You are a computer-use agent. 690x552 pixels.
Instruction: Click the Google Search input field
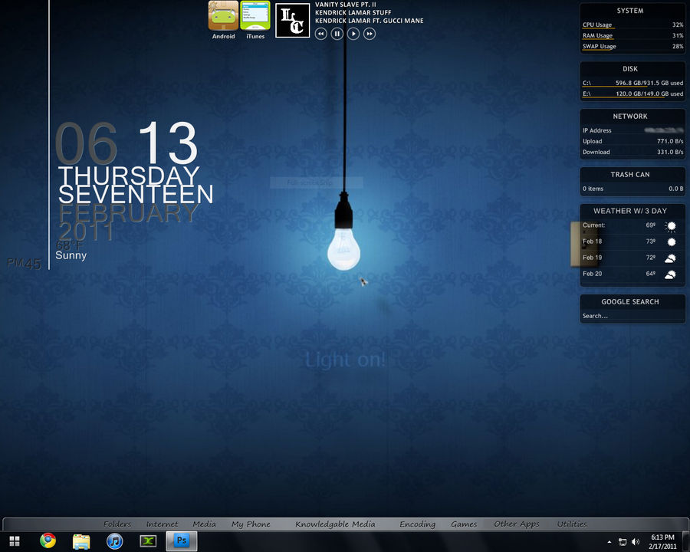(x=632, y=316)
